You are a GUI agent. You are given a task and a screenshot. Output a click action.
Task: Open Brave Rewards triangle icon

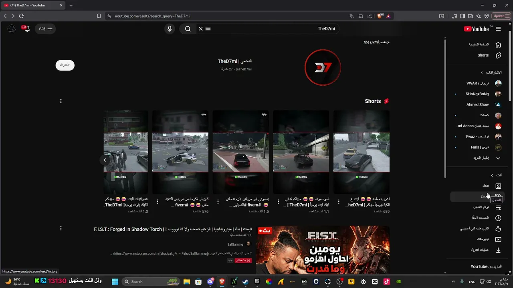coord(388,16)
